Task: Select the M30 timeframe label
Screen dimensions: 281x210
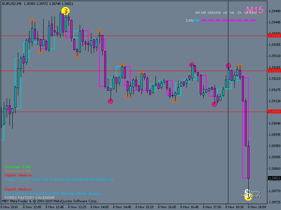Action: 217,13
